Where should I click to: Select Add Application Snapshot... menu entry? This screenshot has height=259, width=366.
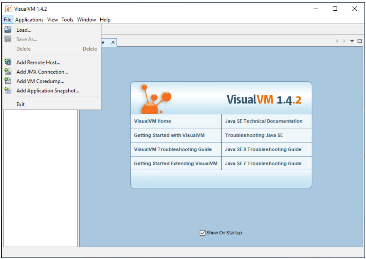[x=52, y=90]
